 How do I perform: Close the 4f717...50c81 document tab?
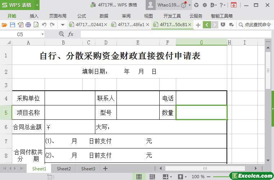tap(190, 25)
